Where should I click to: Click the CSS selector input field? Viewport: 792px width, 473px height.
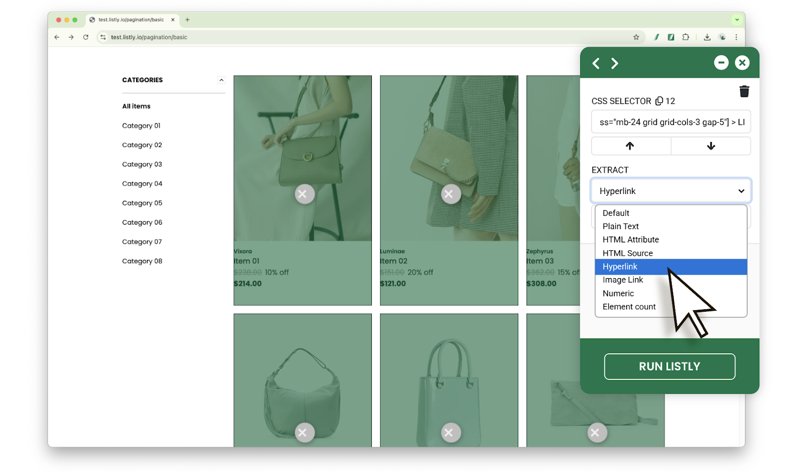click(671, 122)
